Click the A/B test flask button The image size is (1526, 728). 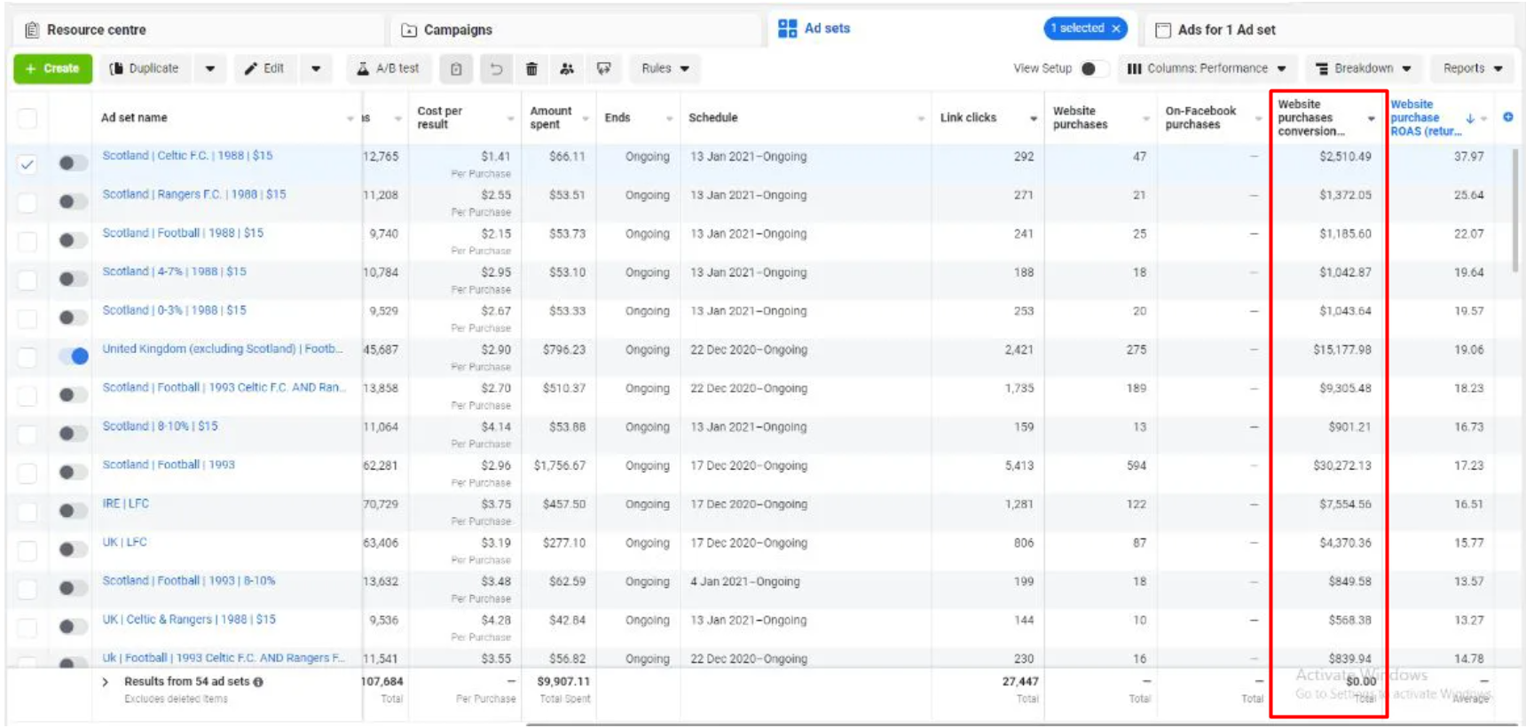coord(388,68)
